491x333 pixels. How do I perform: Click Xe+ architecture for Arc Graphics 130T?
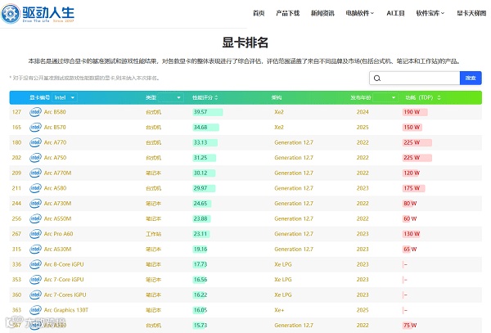tap(279, 310)
